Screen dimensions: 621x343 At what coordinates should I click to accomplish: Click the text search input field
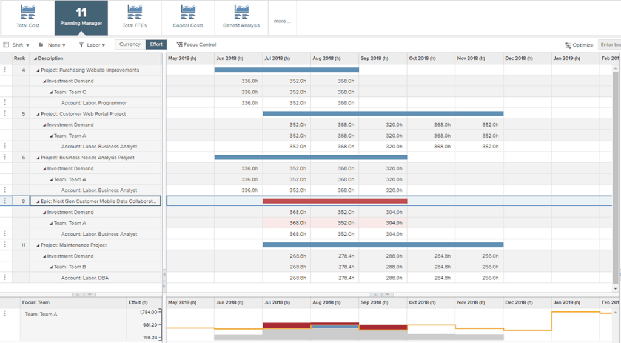click(608, 45)
